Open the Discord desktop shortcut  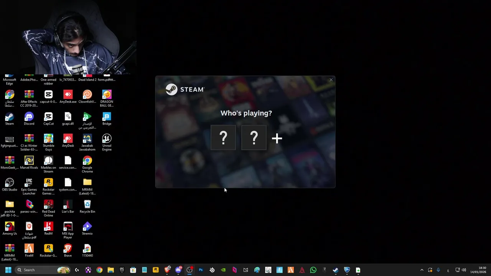29,118
